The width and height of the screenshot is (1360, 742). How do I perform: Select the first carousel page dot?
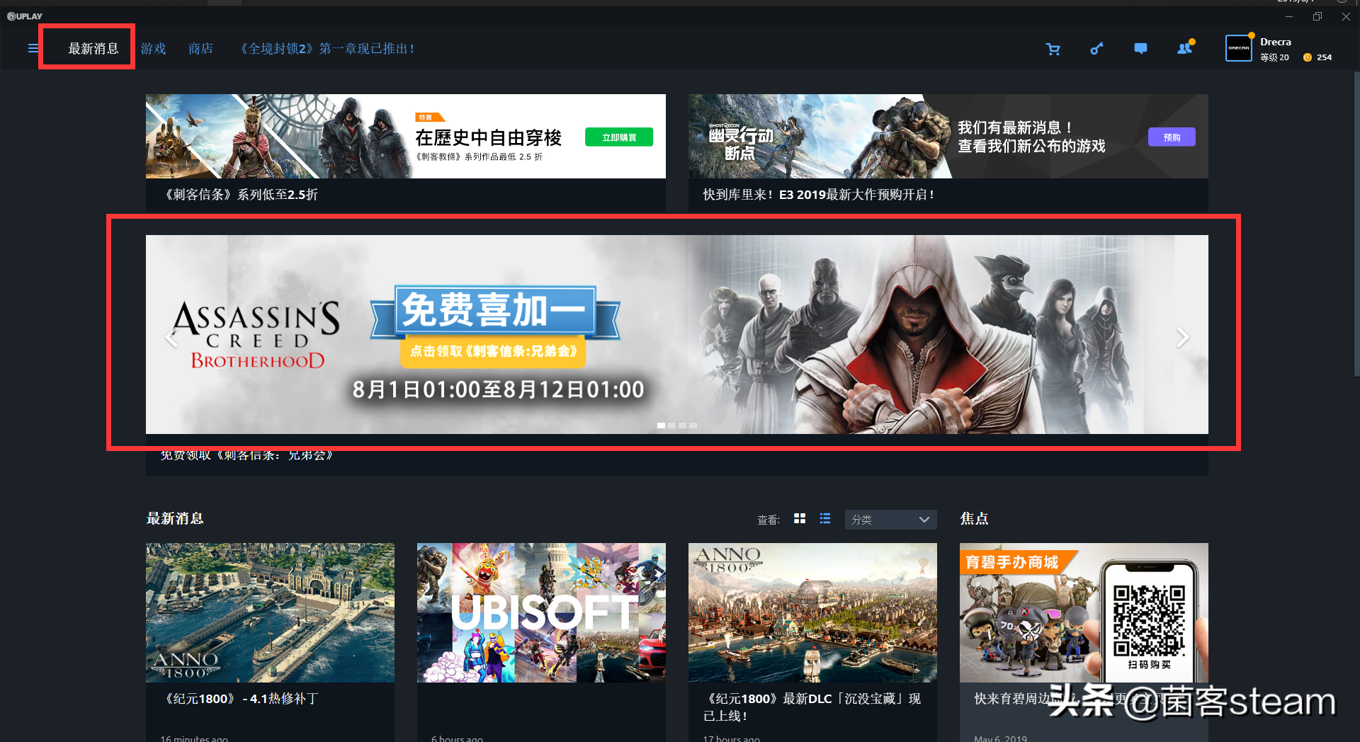coord(661,426)
